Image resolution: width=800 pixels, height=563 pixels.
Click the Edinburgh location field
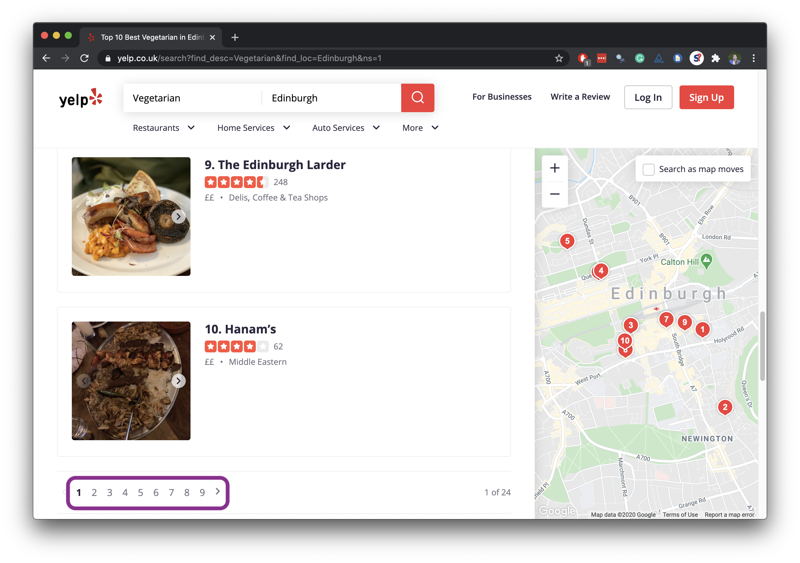(x=331, y=98)
